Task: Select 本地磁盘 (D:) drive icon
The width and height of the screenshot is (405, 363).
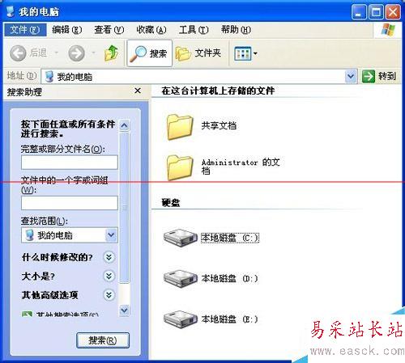Action: [181, 278]
